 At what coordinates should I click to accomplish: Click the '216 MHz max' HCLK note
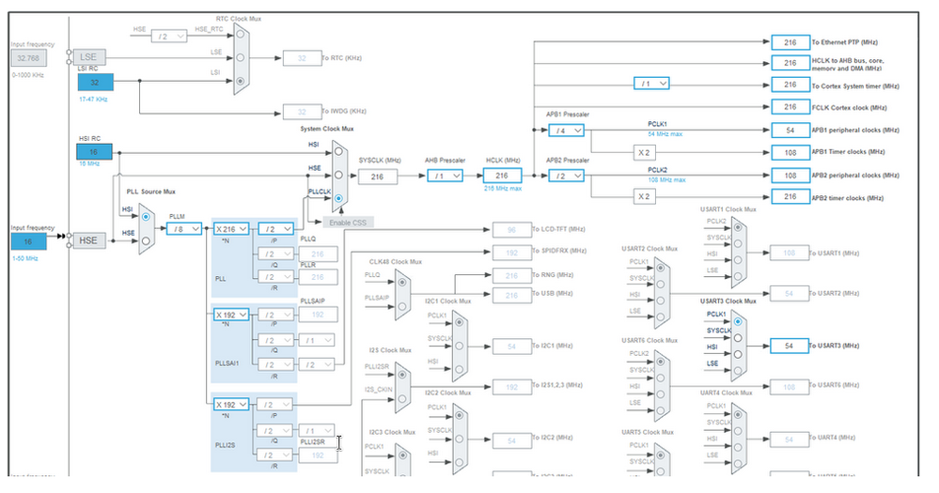pyautogui.click(x=503, y=189)
